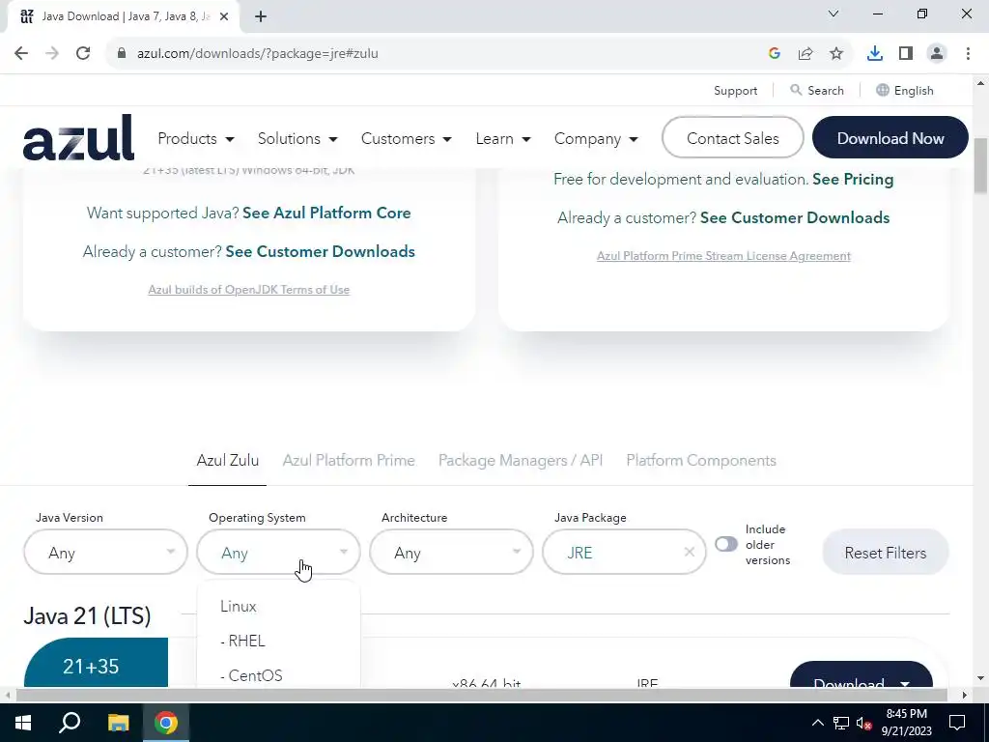The width and height of the screenshot is (989, 742).
Task: Select RHEL from OS list
Action: point(242,642)
